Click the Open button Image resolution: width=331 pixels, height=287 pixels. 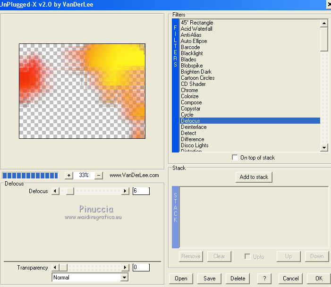click(x=181, y=279)
